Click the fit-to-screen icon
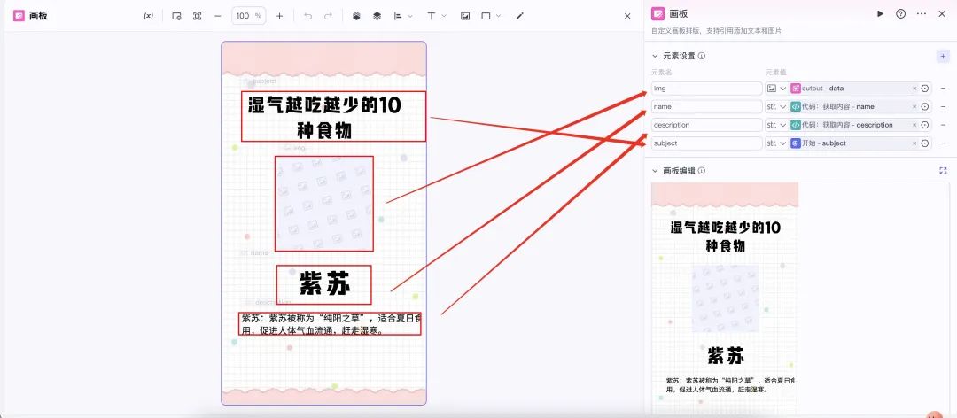This screenshot has width=957, height=418. point(197,16)
